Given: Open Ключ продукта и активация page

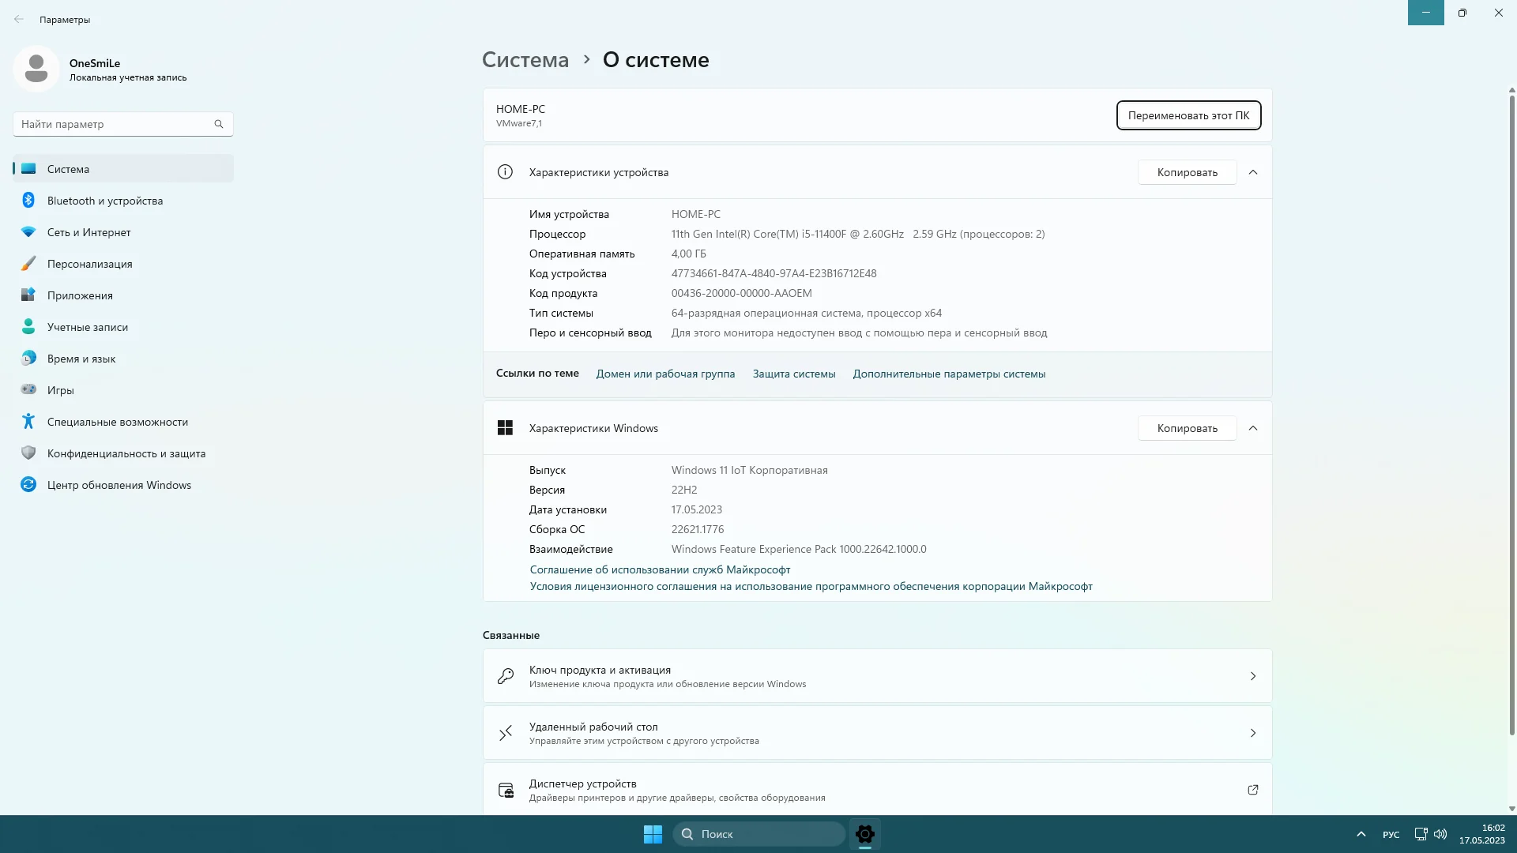Looking at the screenshot, I should coord(877,676).
